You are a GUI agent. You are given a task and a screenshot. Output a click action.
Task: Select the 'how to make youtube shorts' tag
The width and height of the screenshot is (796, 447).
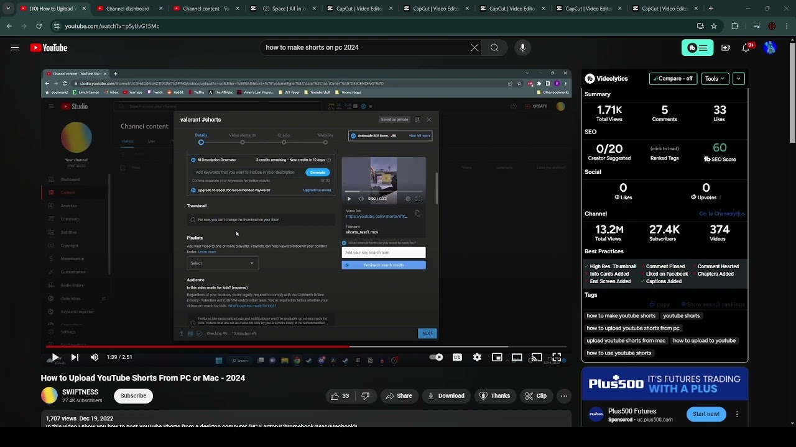[x=621, y=316]
